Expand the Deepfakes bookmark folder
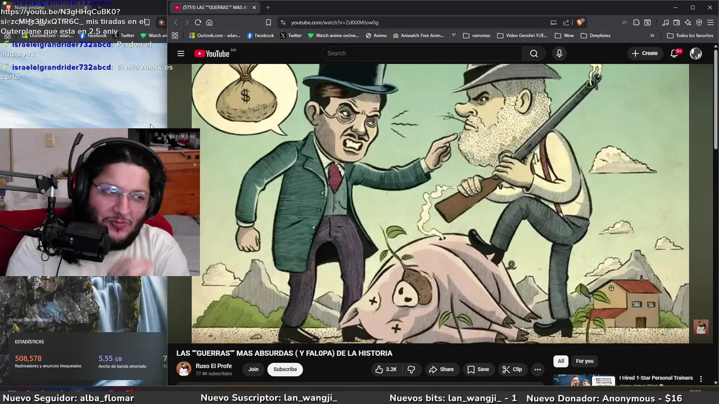Viewport: 719px width, 404px height. [x=595, y=35]
